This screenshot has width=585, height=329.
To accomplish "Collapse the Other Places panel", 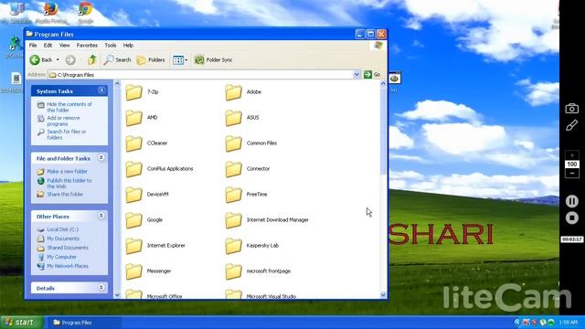I will [x=101, y=216].
